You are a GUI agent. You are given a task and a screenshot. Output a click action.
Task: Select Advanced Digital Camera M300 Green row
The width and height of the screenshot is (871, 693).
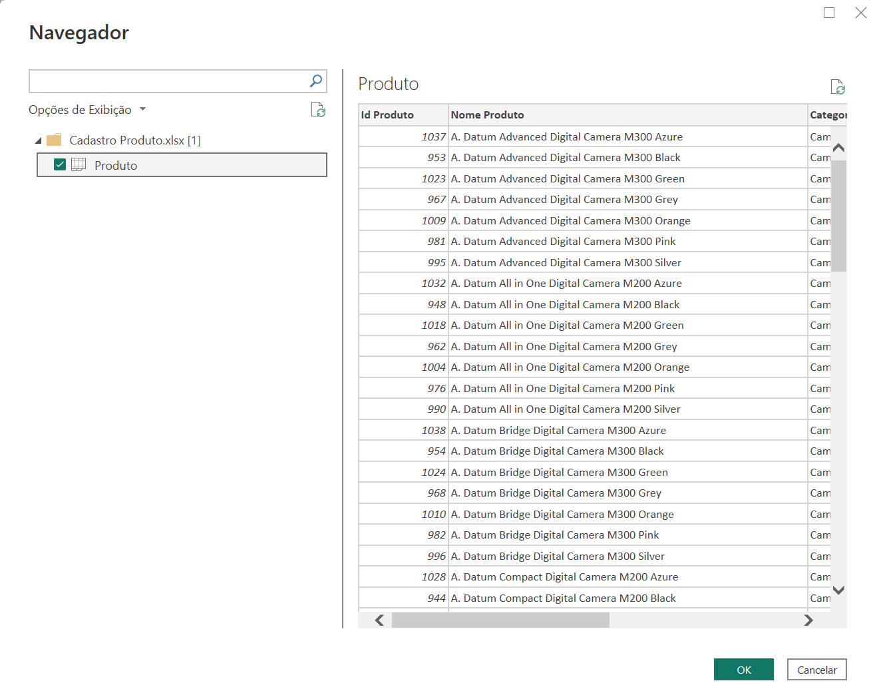click(x=594, y=178)
